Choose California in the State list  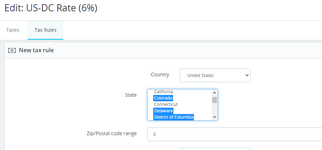tap(163, 92)
